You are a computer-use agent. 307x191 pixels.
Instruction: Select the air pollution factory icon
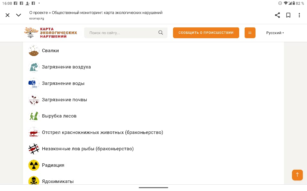[x=34, y=67]
